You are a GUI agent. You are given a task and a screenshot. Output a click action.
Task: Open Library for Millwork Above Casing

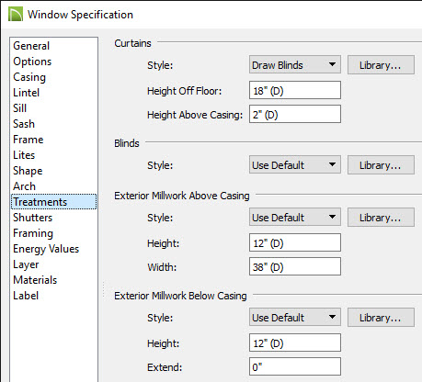(x=381, y=217)
